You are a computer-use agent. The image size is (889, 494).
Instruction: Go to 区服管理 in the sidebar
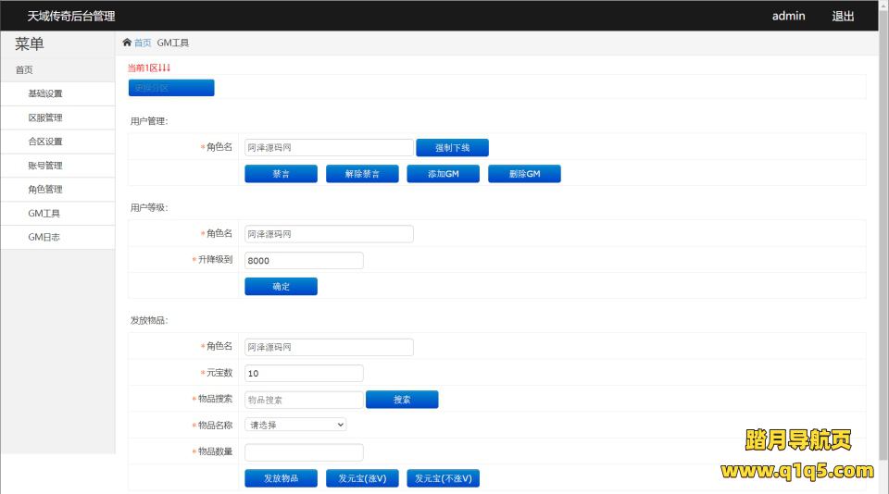coord(45,117)
